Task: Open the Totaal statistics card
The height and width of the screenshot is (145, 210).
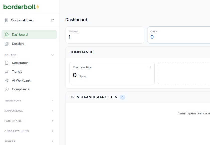Action: 105,35
